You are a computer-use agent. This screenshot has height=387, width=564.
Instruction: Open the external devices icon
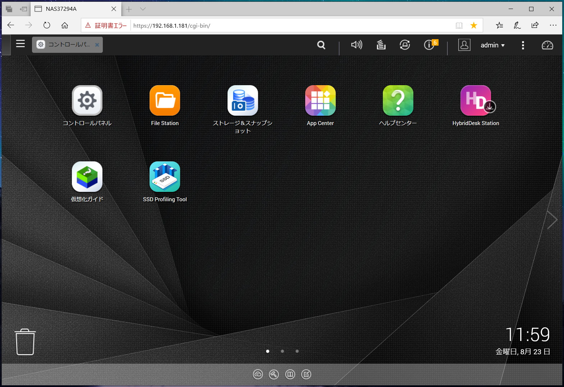coord(405,45)
